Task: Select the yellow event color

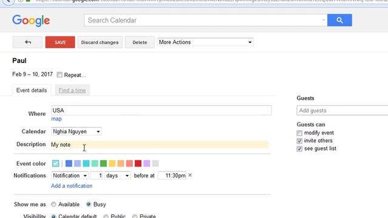Action: tap(112, 163)
